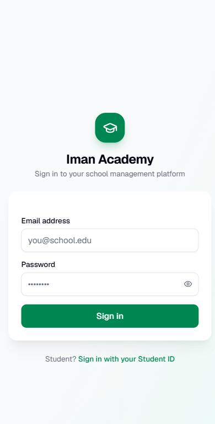Focus the Email address input field
Image resolution: width=215 pixels, height=424 pixels.
(x=110, y=240)
